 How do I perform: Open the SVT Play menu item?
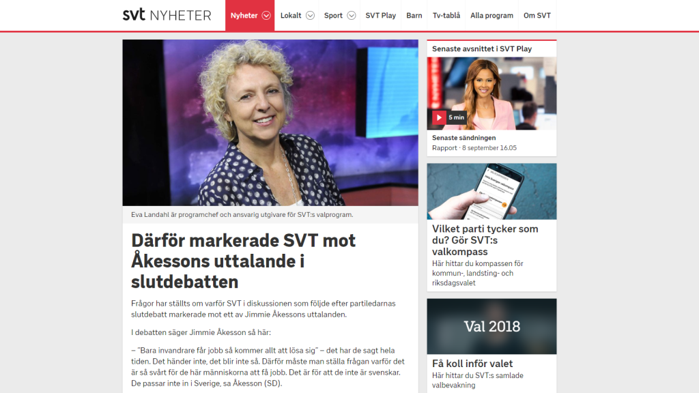tap(381, 16)
